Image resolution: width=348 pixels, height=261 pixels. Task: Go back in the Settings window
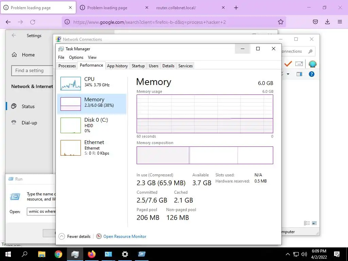[x=14, y=35]
